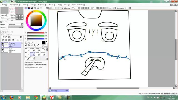178x100 pixels.
Task: Select the eyedropper tool
Action: pyautogui.click(x=38, y=46)
